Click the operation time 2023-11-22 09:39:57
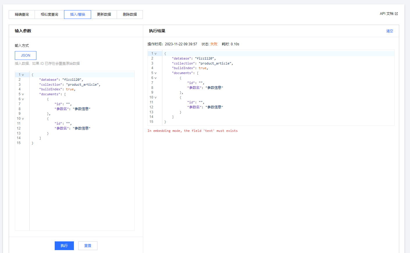 [181, 44]
